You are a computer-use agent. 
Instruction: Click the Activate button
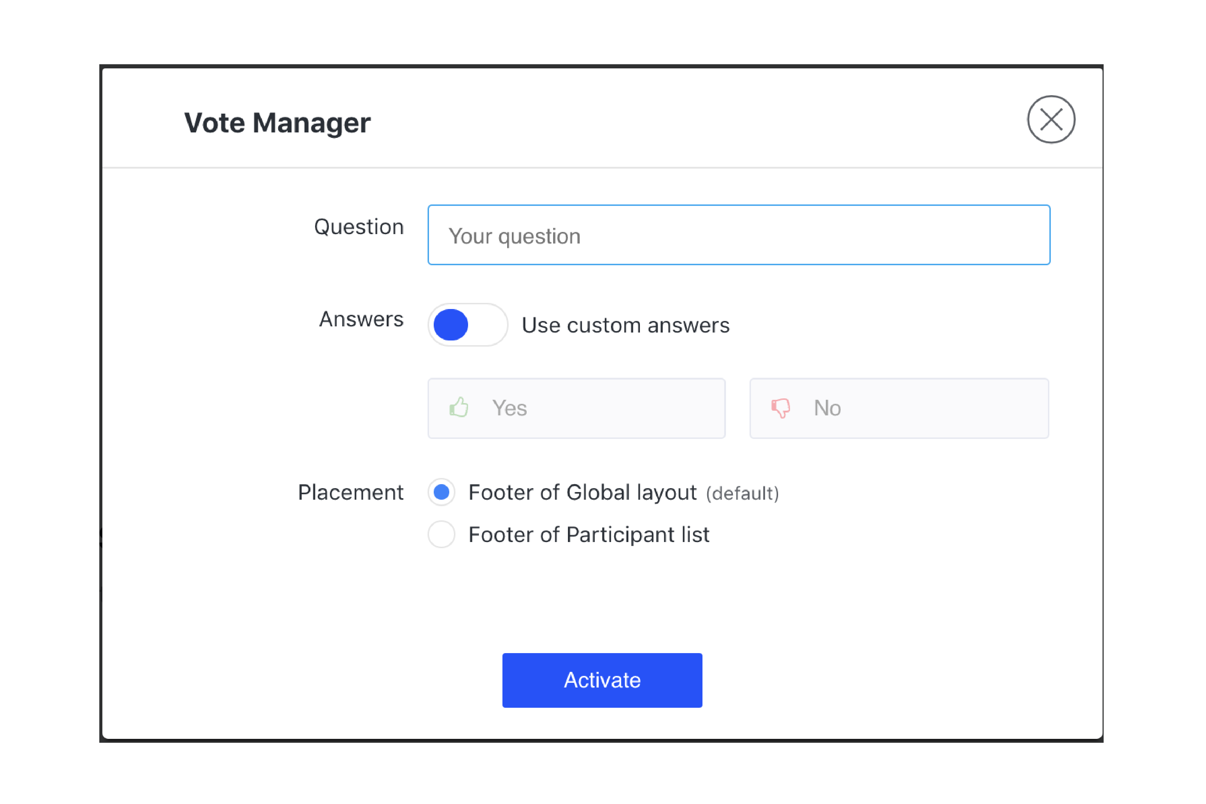coord(602,680)
